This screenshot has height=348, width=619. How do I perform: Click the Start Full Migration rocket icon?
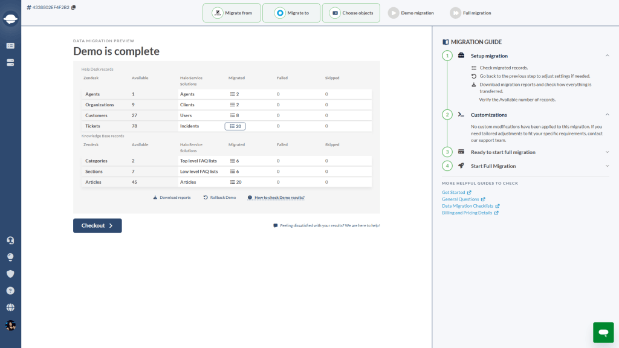click(x=461, y=166)
